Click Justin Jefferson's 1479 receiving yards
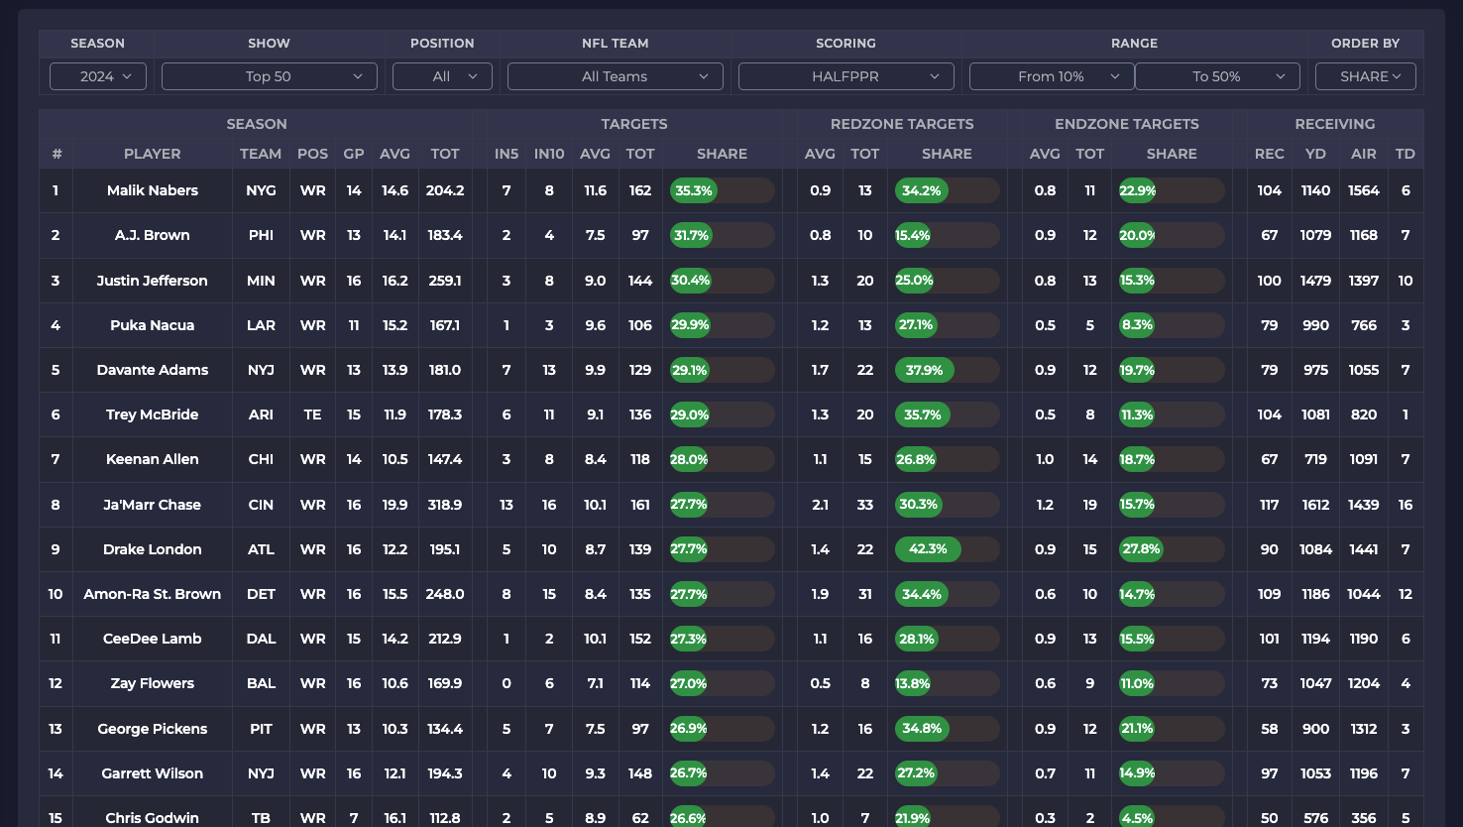This screenshot has height=827, width=1463. tap(1316, 281)
